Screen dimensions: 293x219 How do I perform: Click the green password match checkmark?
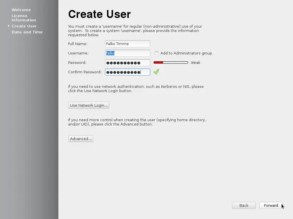(x=156, y=72)
